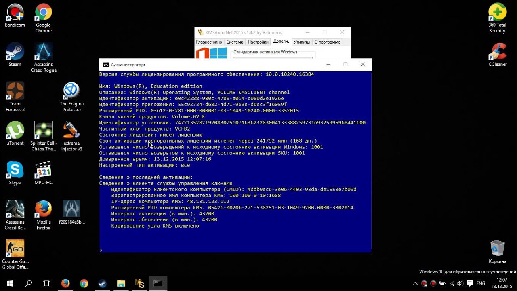Launch Team Fortress 2 shortcut
This screenshot has width=517, height=291.
pos(15,97)
